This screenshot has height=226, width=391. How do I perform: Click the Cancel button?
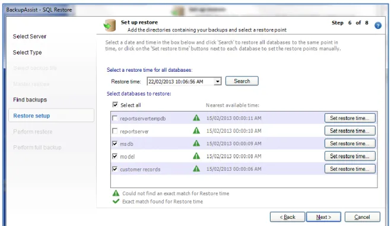pos(363,217)
